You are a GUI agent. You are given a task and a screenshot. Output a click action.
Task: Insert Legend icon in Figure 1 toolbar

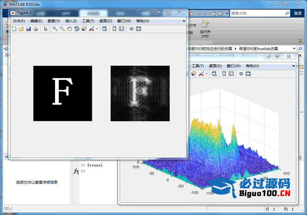point(122,29)
